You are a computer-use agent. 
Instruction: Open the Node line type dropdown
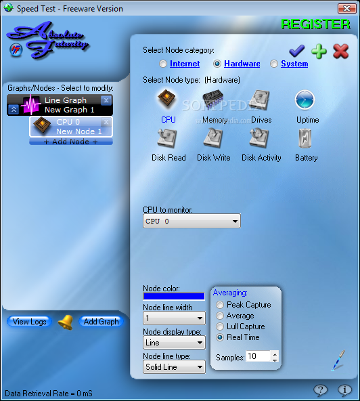[174, 367]
